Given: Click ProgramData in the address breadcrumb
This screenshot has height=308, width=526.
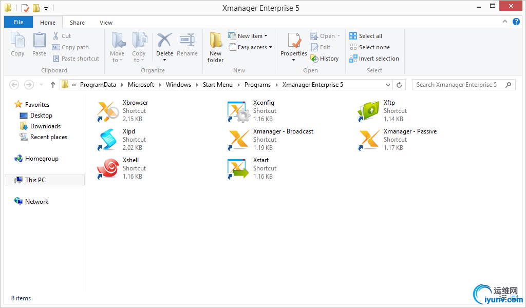Looking at the screenshot, I should [98, 85].
